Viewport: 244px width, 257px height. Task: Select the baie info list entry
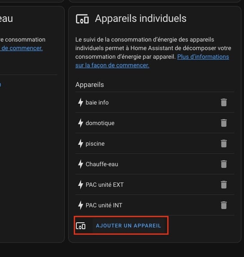point(155,102)
